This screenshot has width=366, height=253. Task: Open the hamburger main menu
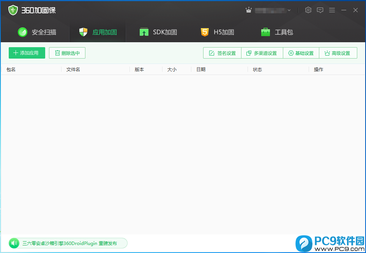[332, 10]
